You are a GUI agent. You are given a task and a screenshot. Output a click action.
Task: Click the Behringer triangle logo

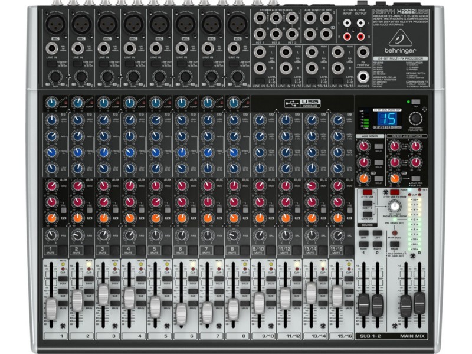pyautogui.click(x=399, y=38)
